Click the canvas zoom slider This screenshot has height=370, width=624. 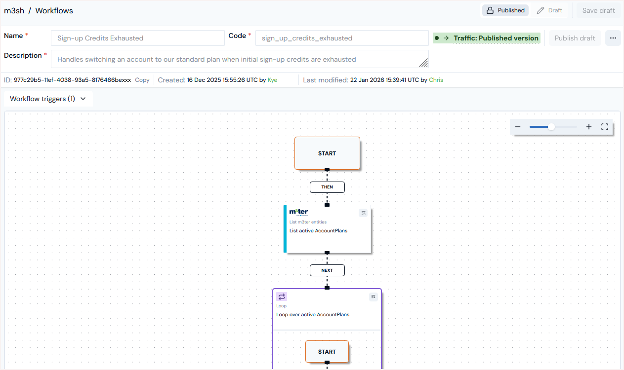point(553,127)
